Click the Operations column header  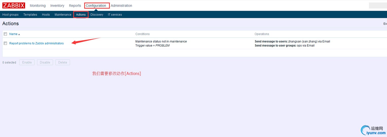coord(262,34)
